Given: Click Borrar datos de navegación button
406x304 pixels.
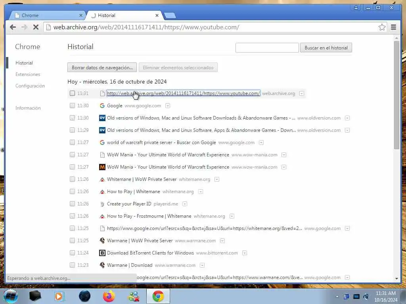Looking at the screenshot, I should point(102,67).
